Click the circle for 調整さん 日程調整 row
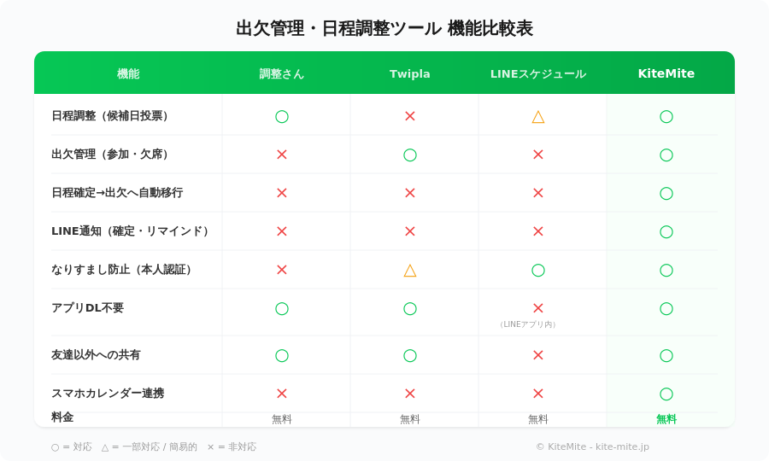 coord(282,116)
